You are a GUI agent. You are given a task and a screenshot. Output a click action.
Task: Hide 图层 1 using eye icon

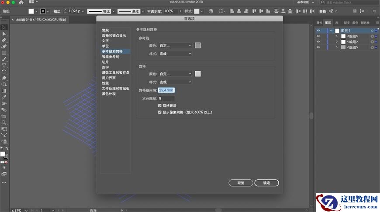point(318,31)
